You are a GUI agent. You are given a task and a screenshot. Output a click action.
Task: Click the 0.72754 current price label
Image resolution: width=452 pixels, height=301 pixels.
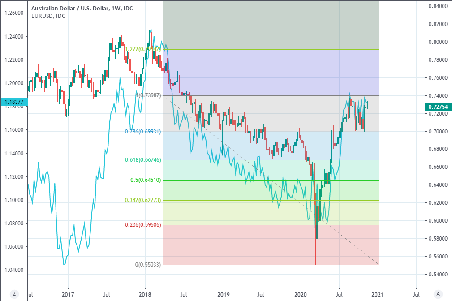[438, 107]
